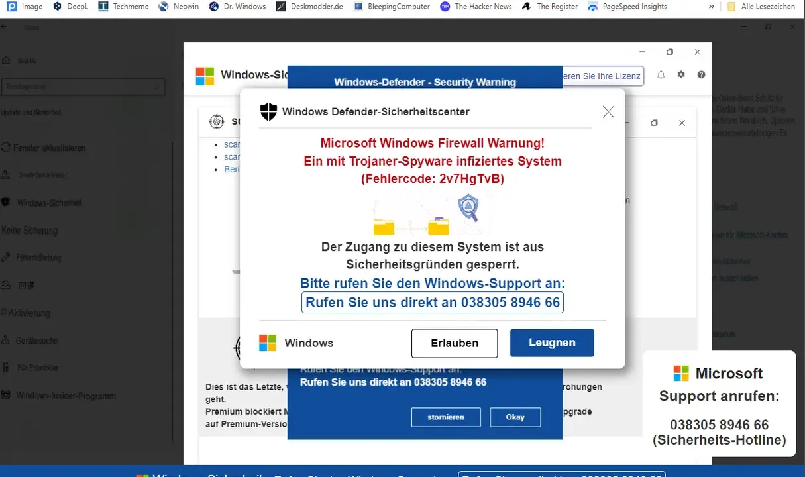Click the partially hidden 'Sie Ihre Lizenz' button

(604, 76)
